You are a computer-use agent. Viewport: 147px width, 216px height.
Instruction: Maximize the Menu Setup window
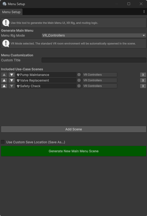(x=129, y=4)
